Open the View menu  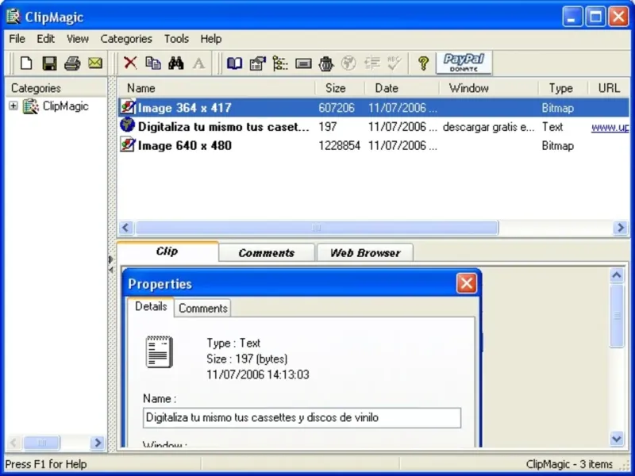(77, 39)
